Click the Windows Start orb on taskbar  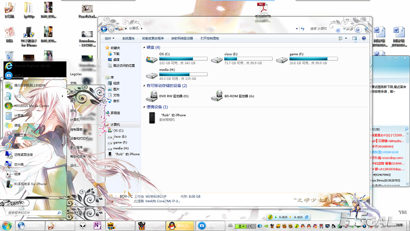7,226
